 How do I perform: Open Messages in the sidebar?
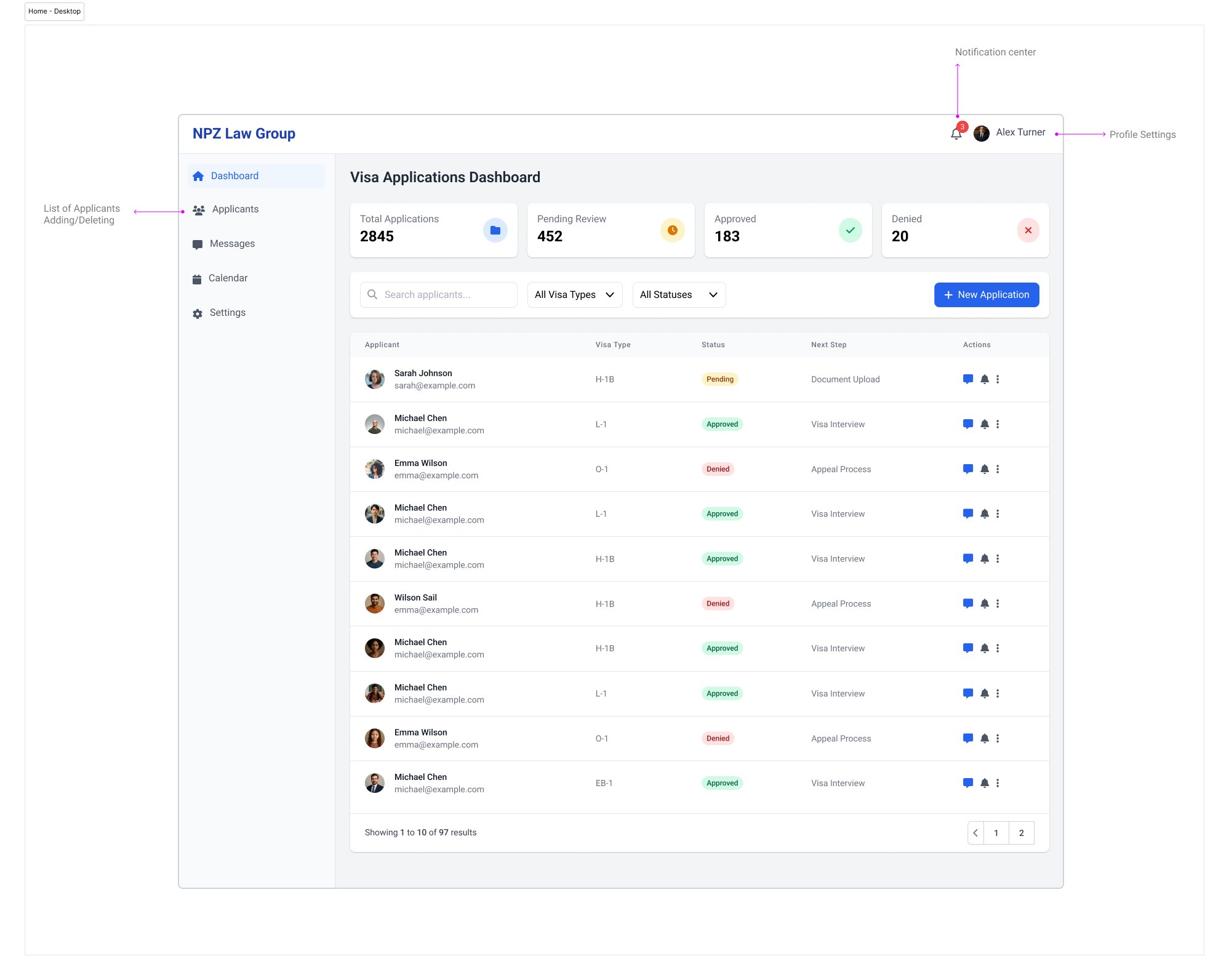click(231, 244)
